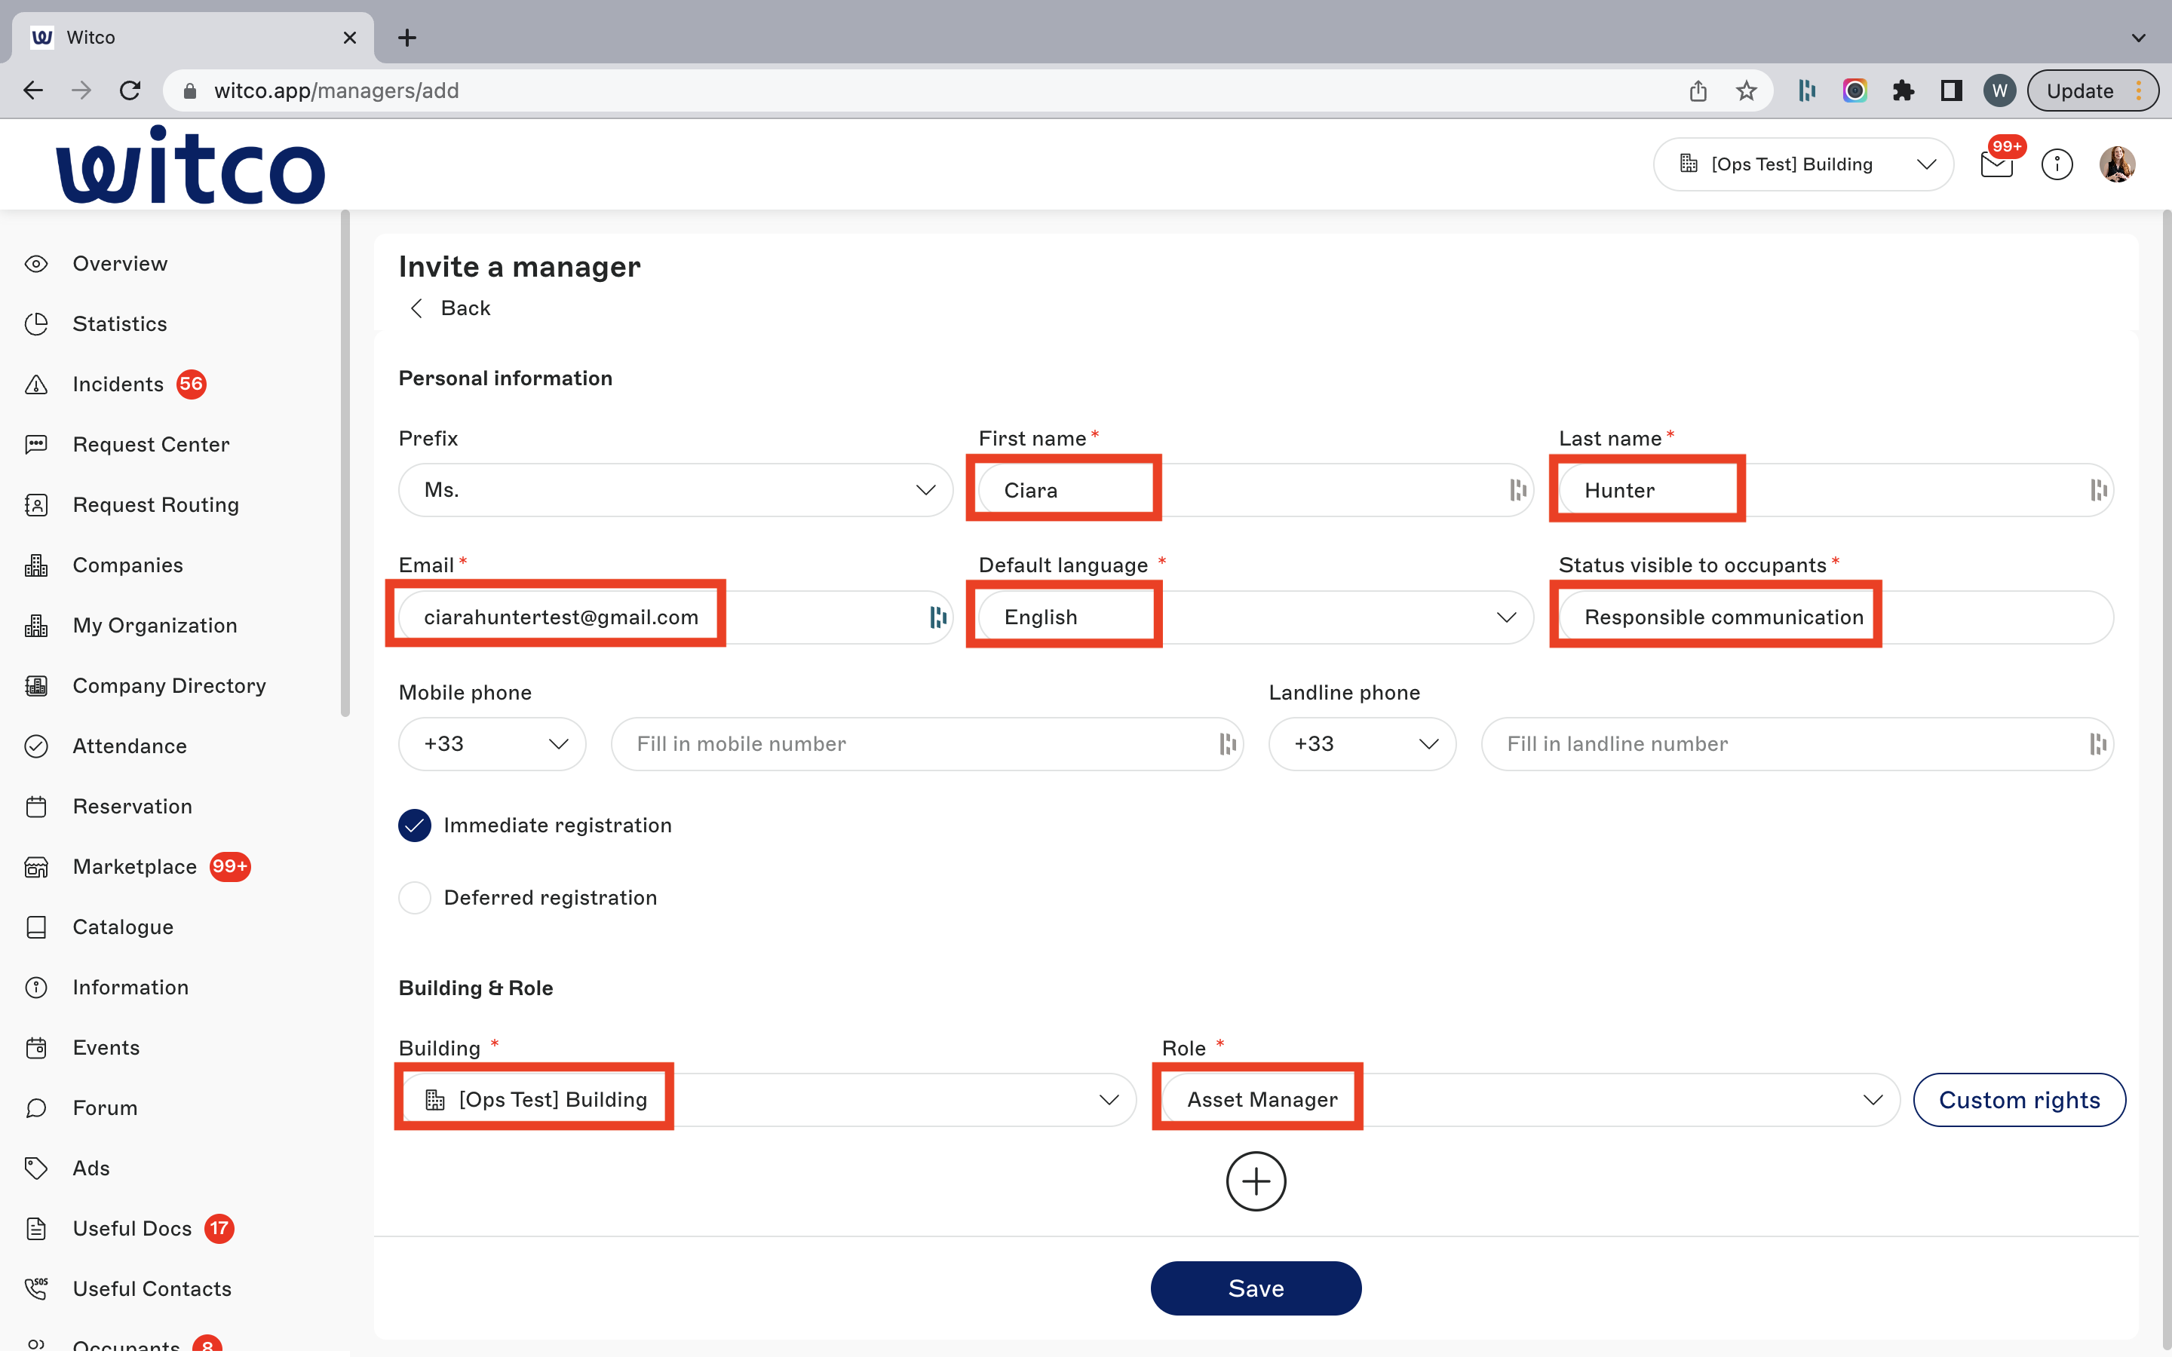Open the Prefix dropdown showing Ms.
The width and height of the screenshot is (2172, 1357).
(x=675, y=490)
